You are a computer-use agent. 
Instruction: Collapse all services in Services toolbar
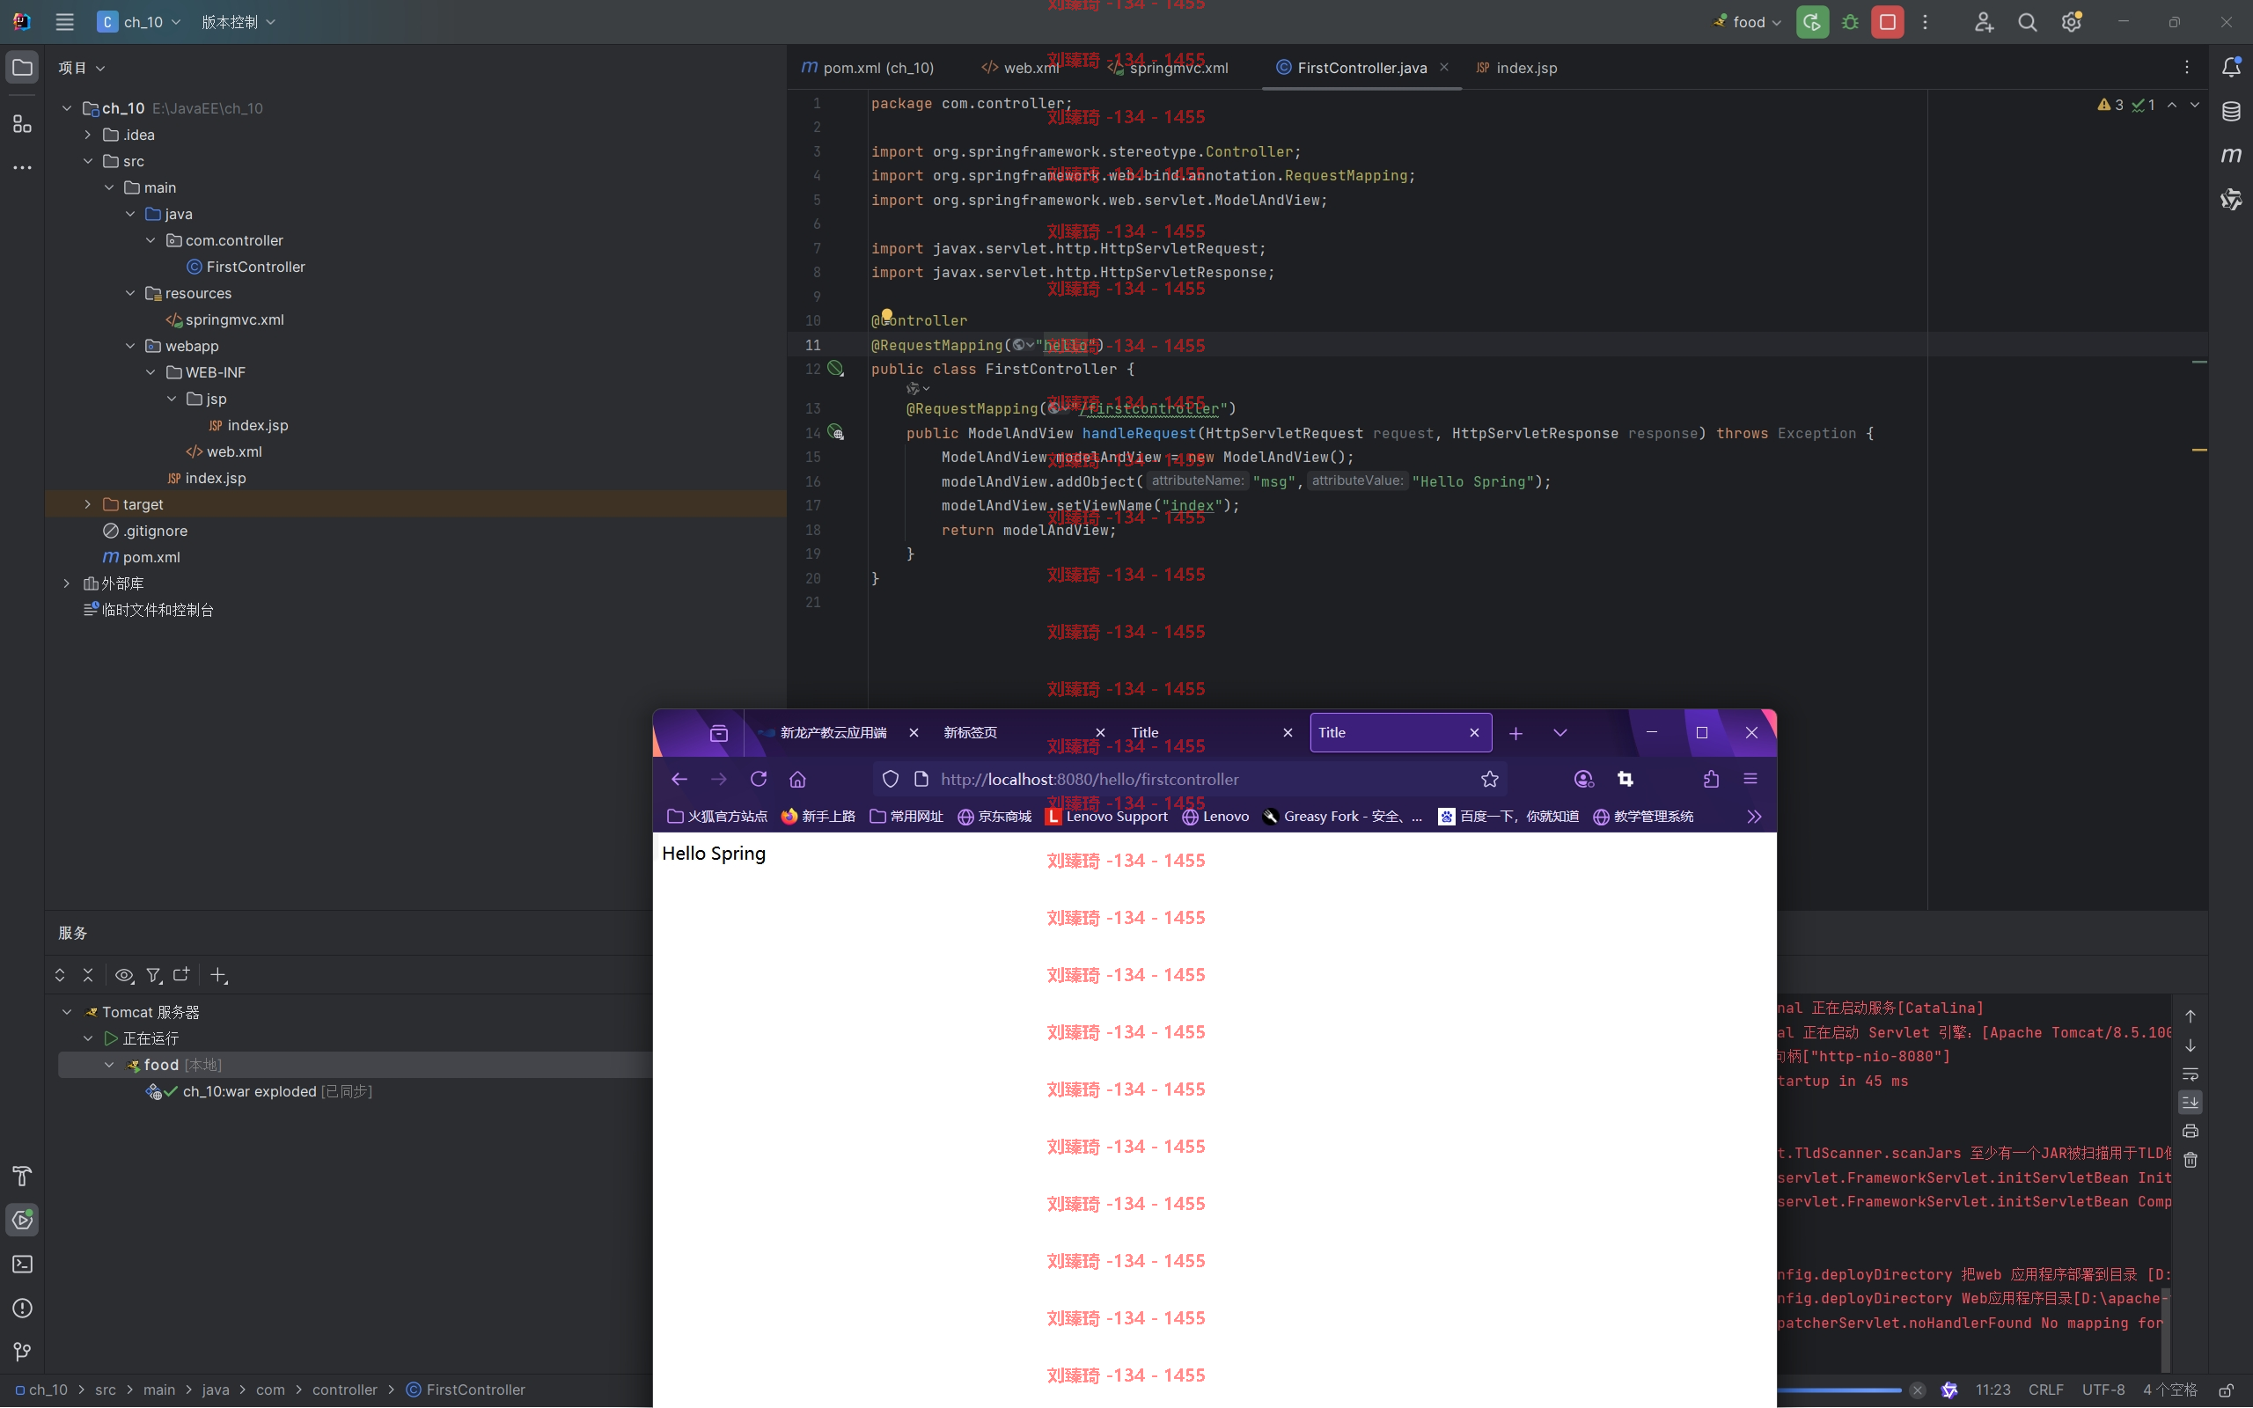(88, 975)
